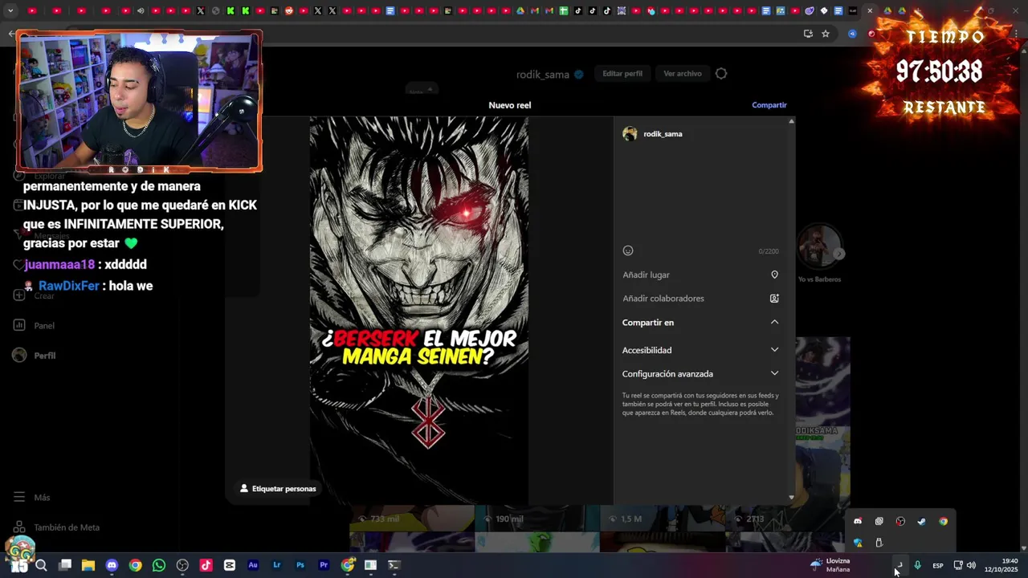Open the Llovizna weather widget

point(830,565)
